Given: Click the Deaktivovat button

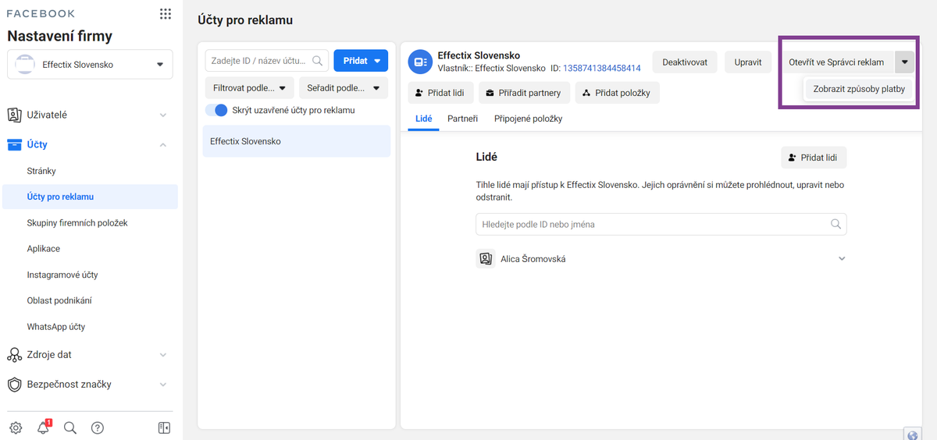Looking at the screenshot, I should click(685, 62).
